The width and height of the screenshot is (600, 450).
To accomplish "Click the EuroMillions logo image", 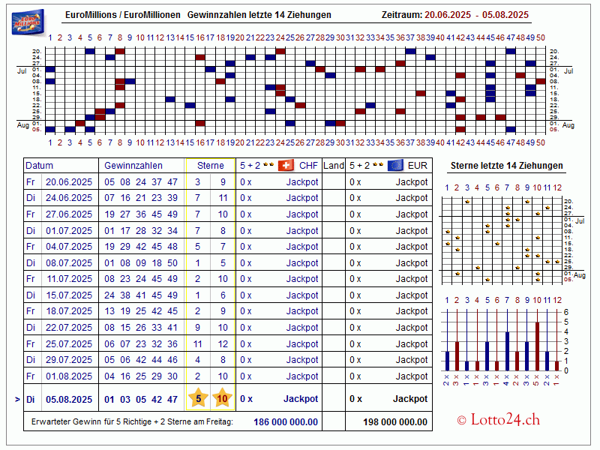I will 28,22.
